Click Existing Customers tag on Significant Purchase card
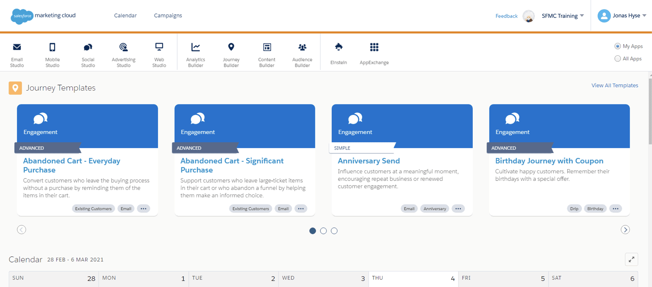The image size is (652, 287). [251, 209]
